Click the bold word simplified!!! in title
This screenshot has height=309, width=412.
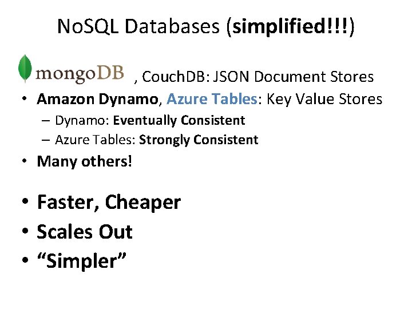290,26
